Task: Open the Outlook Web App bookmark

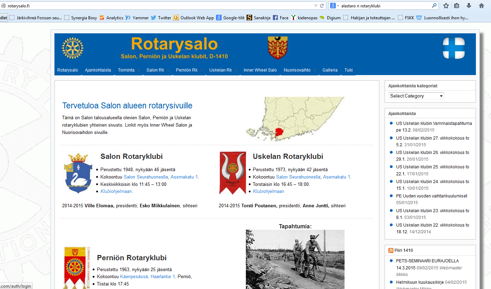Action: click(x=194, y=18)
